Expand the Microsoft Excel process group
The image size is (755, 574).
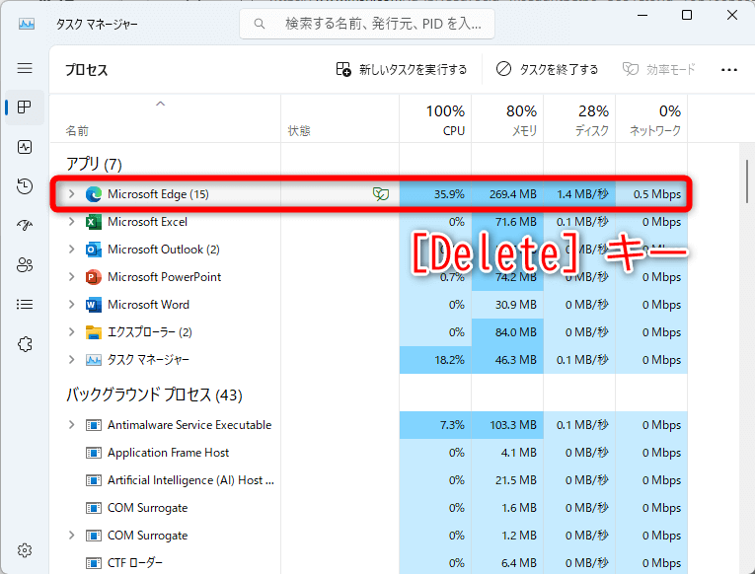[x=72, y=221]
